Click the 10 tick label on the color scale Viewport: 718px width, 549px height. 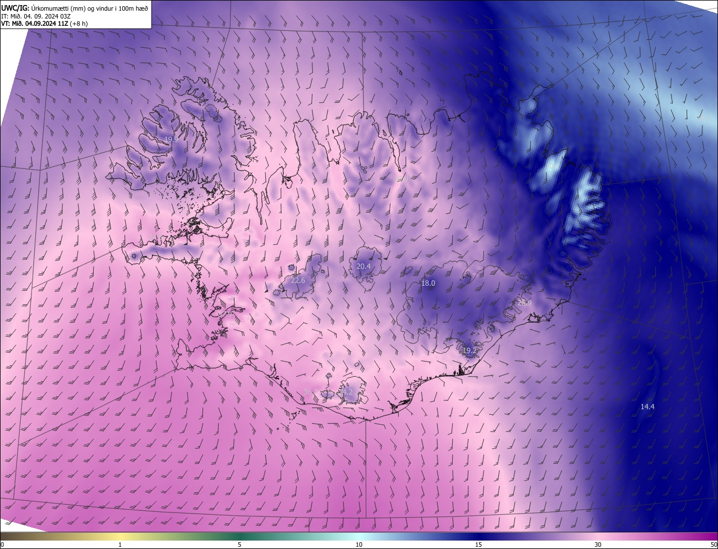coord(359,545)
